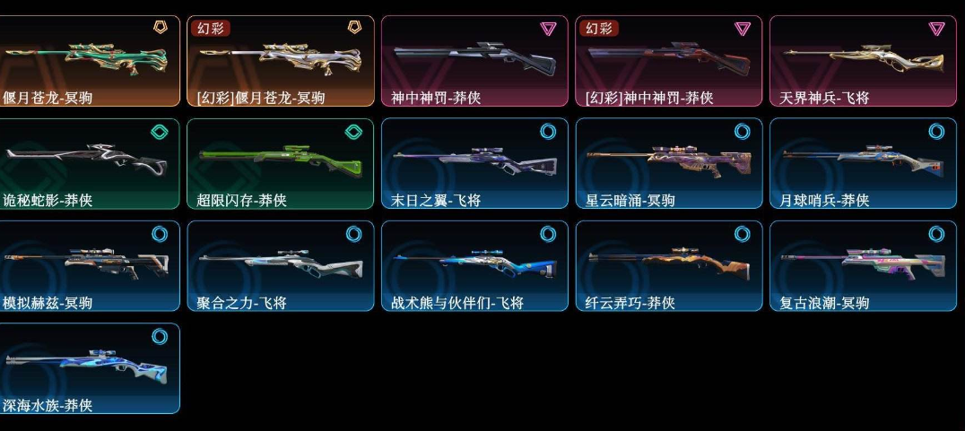Select the 月球哨兵-莽侠 weapon skin
The width and height of the screenshot is (965, 431).
[863, 164]
